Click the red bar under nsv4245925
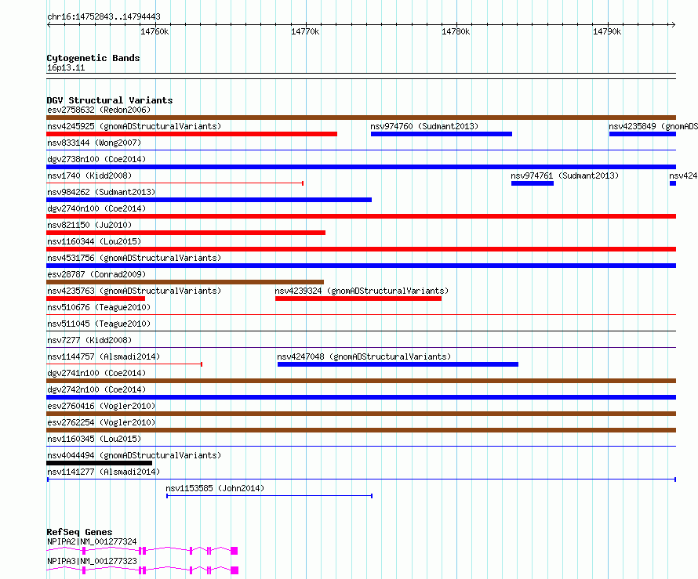 tap(191, 134)
